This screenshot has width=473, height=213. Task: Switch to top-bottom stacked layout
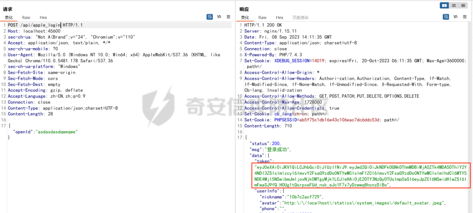click(x=454, y=5)
